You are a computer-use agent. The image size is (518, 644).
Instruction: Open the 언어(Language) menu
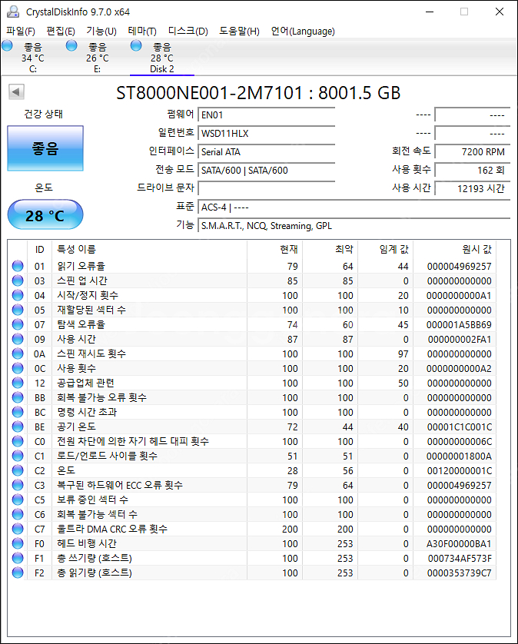coord(303,32)
